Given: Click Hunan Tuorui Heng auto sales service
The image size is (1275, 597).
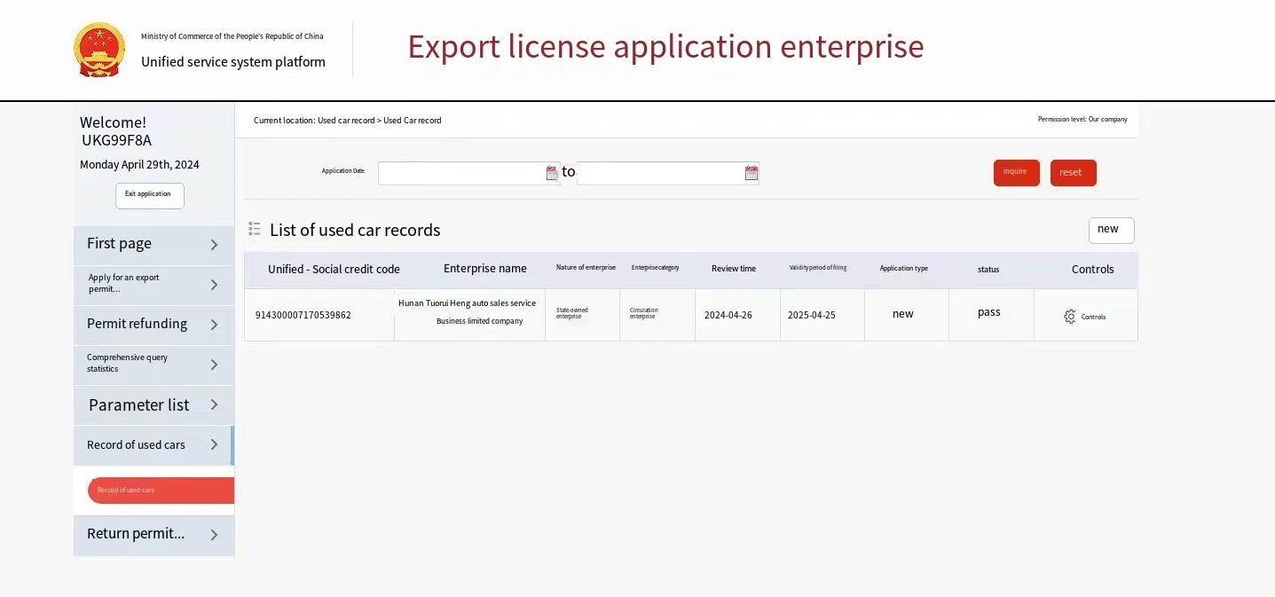Looking at the screenshot, I should 468,303.
